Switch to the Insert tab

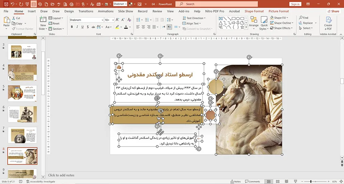(32, 11)
